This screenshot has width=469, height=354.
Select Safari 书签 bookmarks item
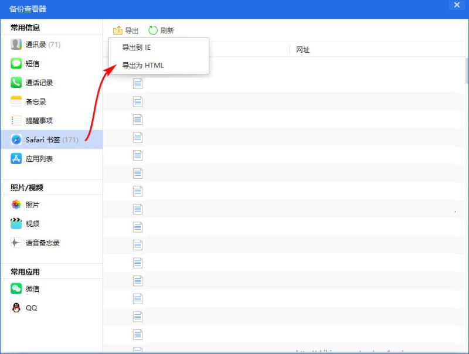52,139
